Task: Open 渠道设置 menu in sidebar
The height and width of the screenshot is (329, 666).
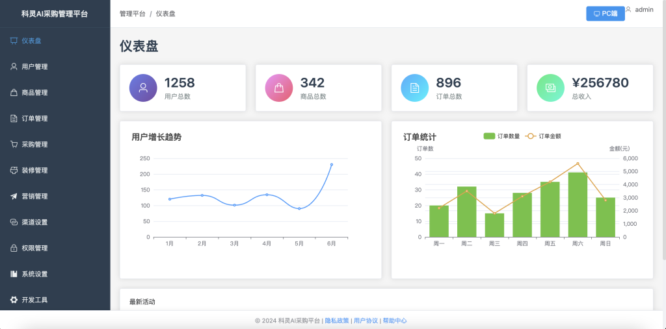Action: pos(34,223)
